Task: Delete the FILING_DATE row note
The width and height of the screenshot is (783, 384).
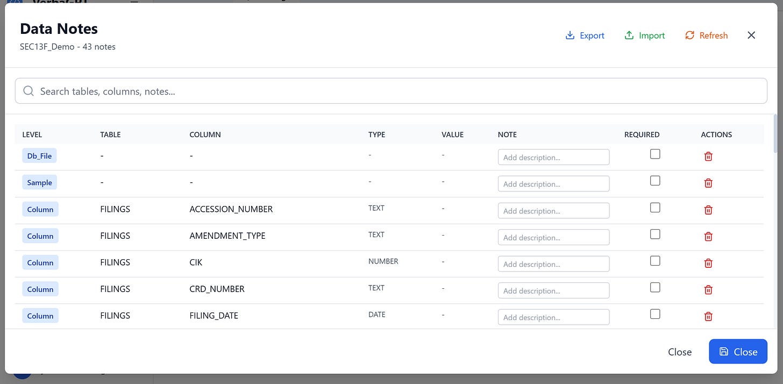Action: tap(708, 316)
